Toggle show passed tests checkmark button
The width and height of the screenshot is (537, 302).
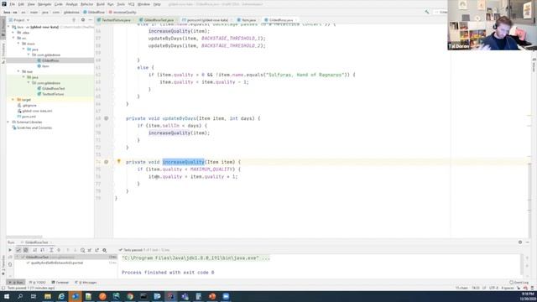(x=18, y=250)
